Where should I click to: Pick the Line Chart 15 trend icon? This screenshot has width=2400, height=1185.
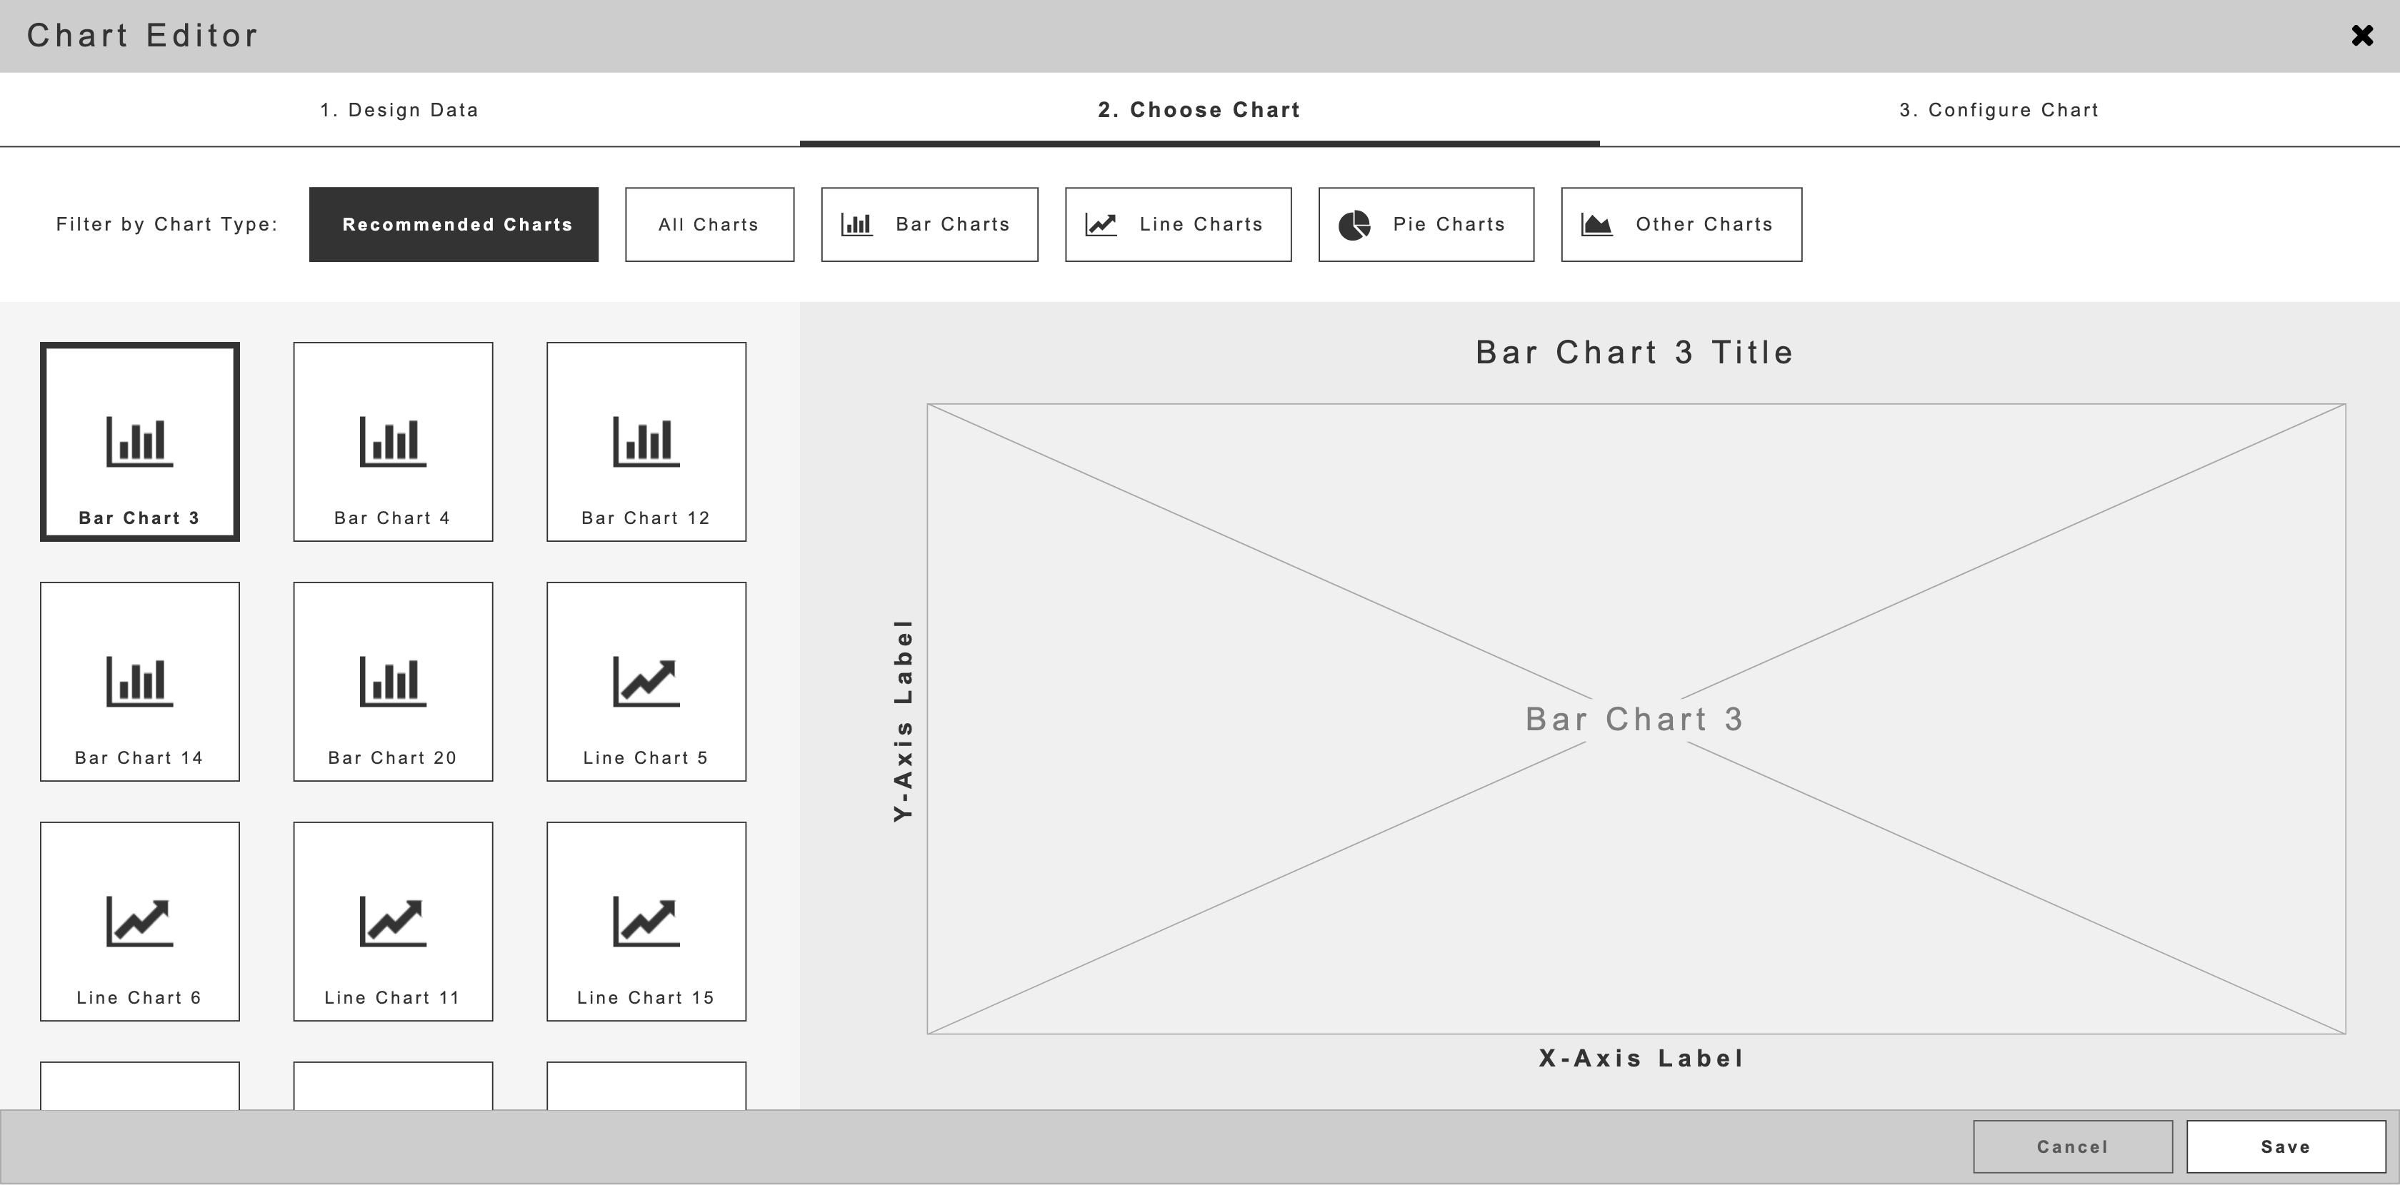pos(646,922)
